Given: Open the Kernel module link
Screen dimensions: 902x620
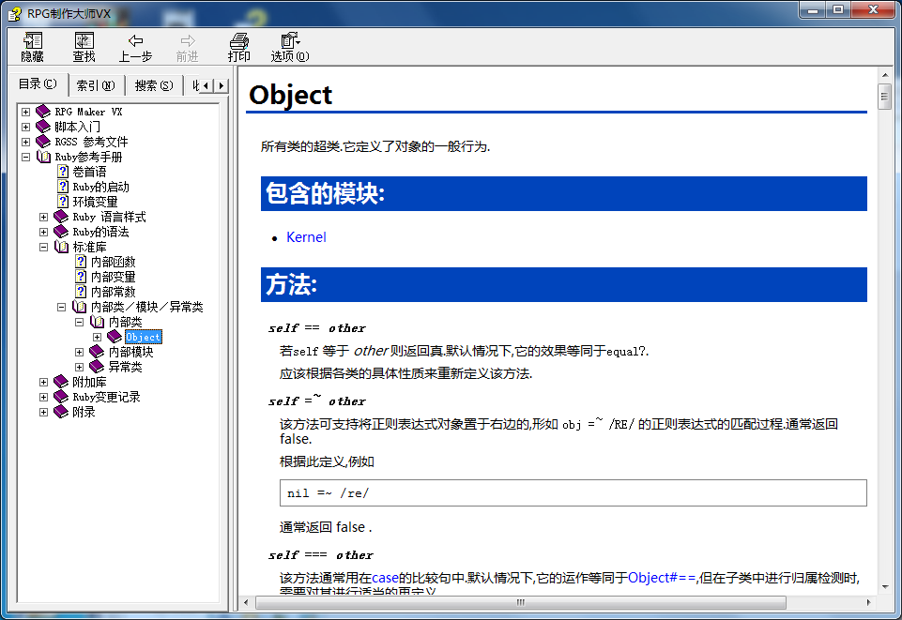Looking at the screenshot, I should (x=306, y=237).
